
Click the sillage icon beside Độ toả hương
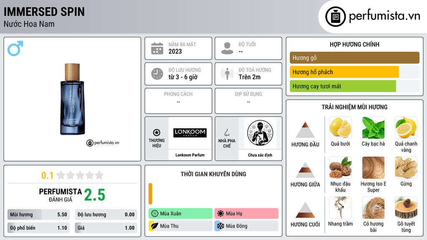click(x=227, y=74)
